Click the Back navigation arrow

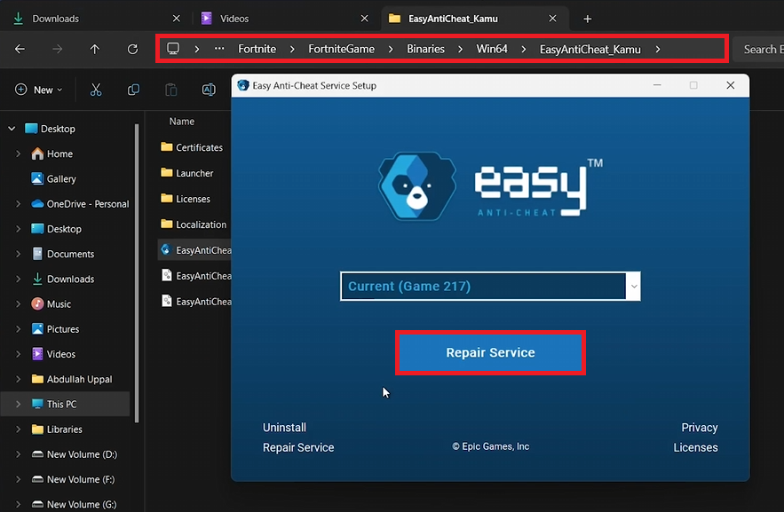[x=20, y=49]
